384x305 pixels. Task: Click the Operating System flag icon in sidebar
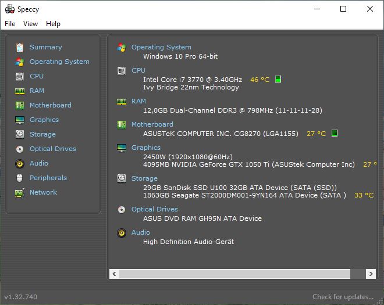tap(20, 62)
